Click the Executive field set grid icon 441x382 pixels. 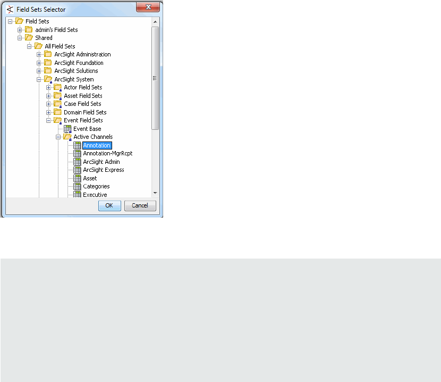[77, 194]
